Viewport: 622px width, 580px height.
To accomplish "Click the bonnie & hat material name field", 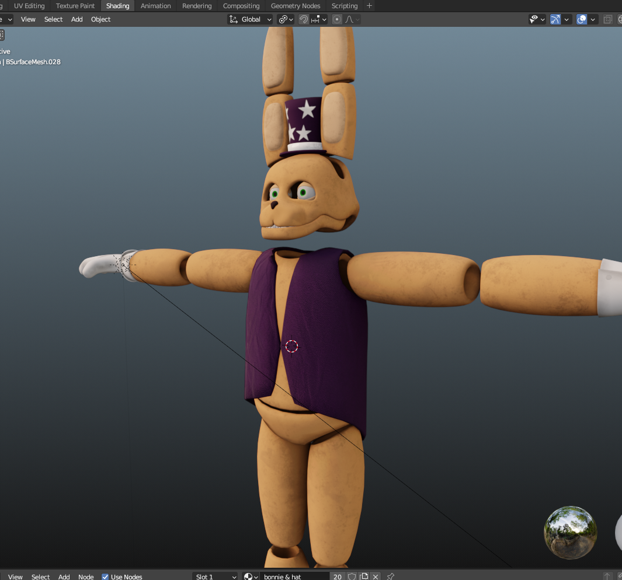I will point(294,576).
